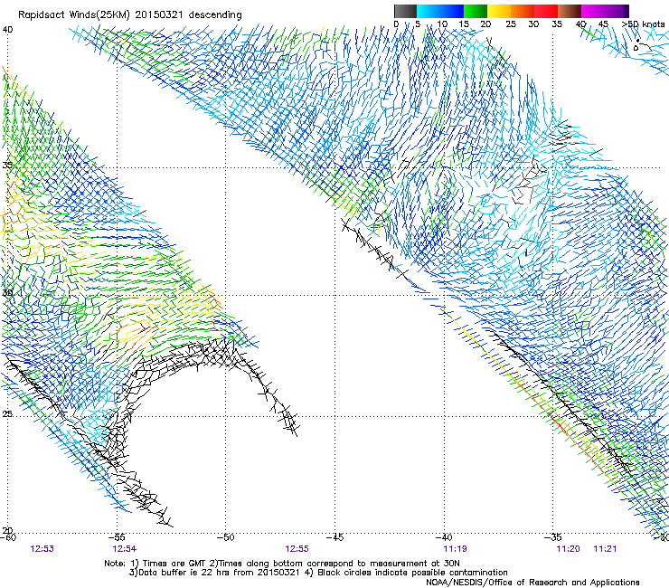This screenshot has width=669, height=588.
Task: Click the legend tick label '25'
Action: coord(511,24)
